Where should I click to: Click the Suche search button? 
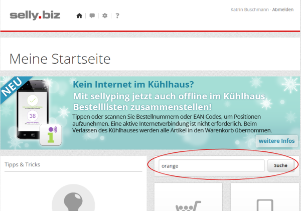tap(280, 165)
